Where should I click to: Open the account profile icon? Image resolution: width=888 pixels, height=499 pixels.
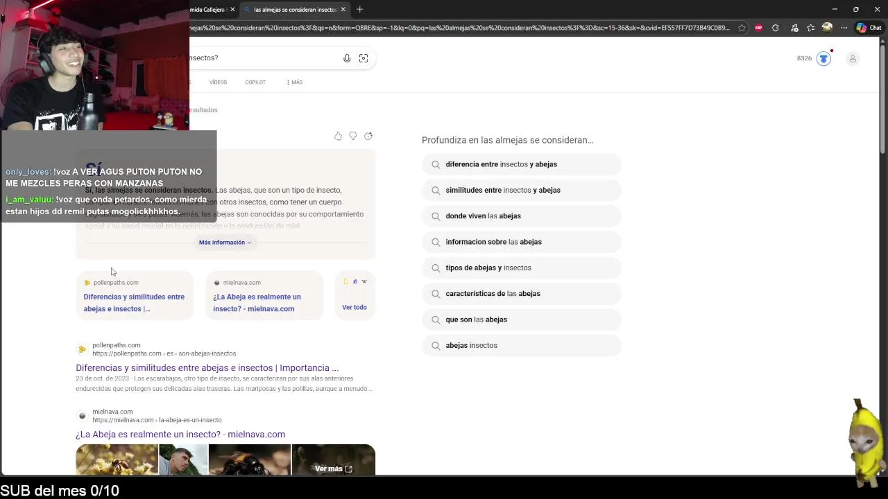coord(853,58)
